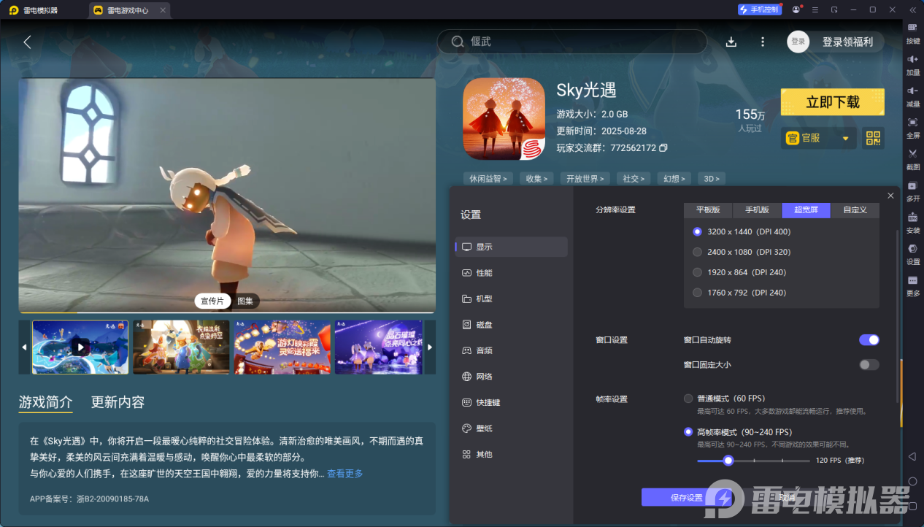This screenshot has width=924, height=527.
Task: Click the window rotate/resize icon in title bar
Action: click(x=834, y=9)
